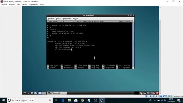This screenshot has height=103, width=183.
Task: Click Windows volume icon in tray
Action: [165, 100]
